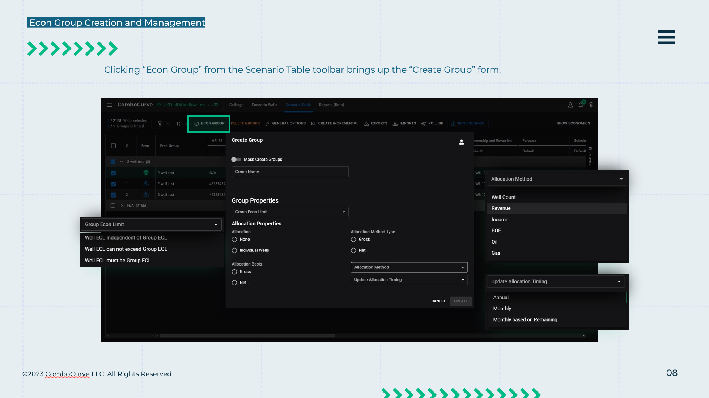Image resolution: width=709 pixels, height=398 pixels.
Task: Toggle the Mass Create Groups switch
Action: click(x=236, y=160)
